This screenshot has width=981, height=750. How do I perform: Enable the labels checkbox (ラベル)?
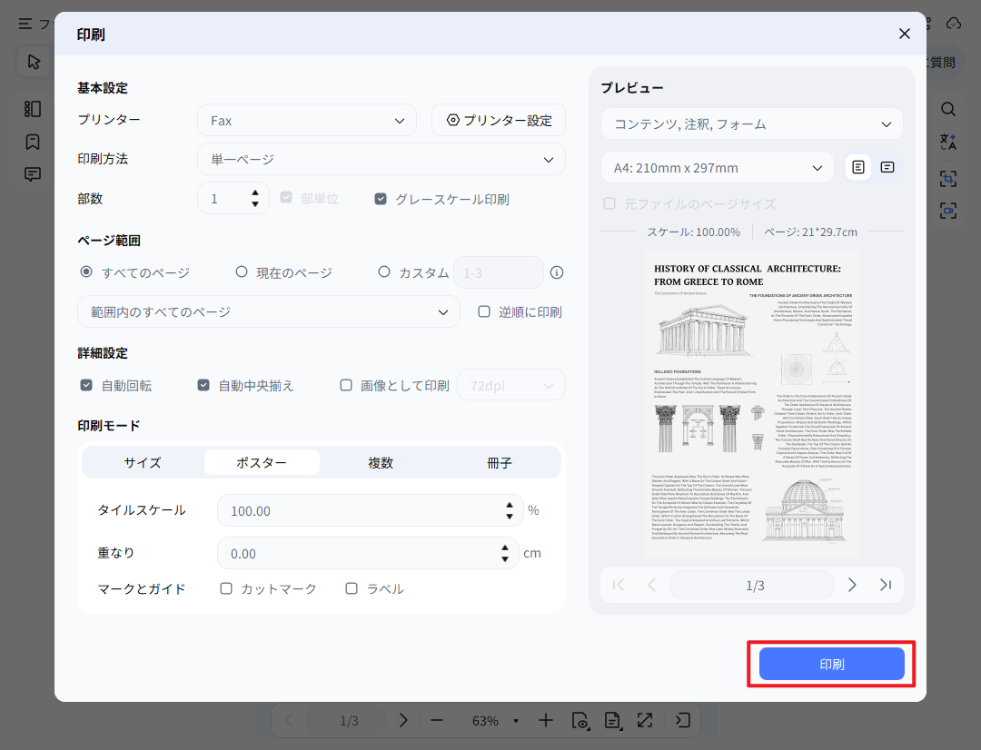pos(352,588)
